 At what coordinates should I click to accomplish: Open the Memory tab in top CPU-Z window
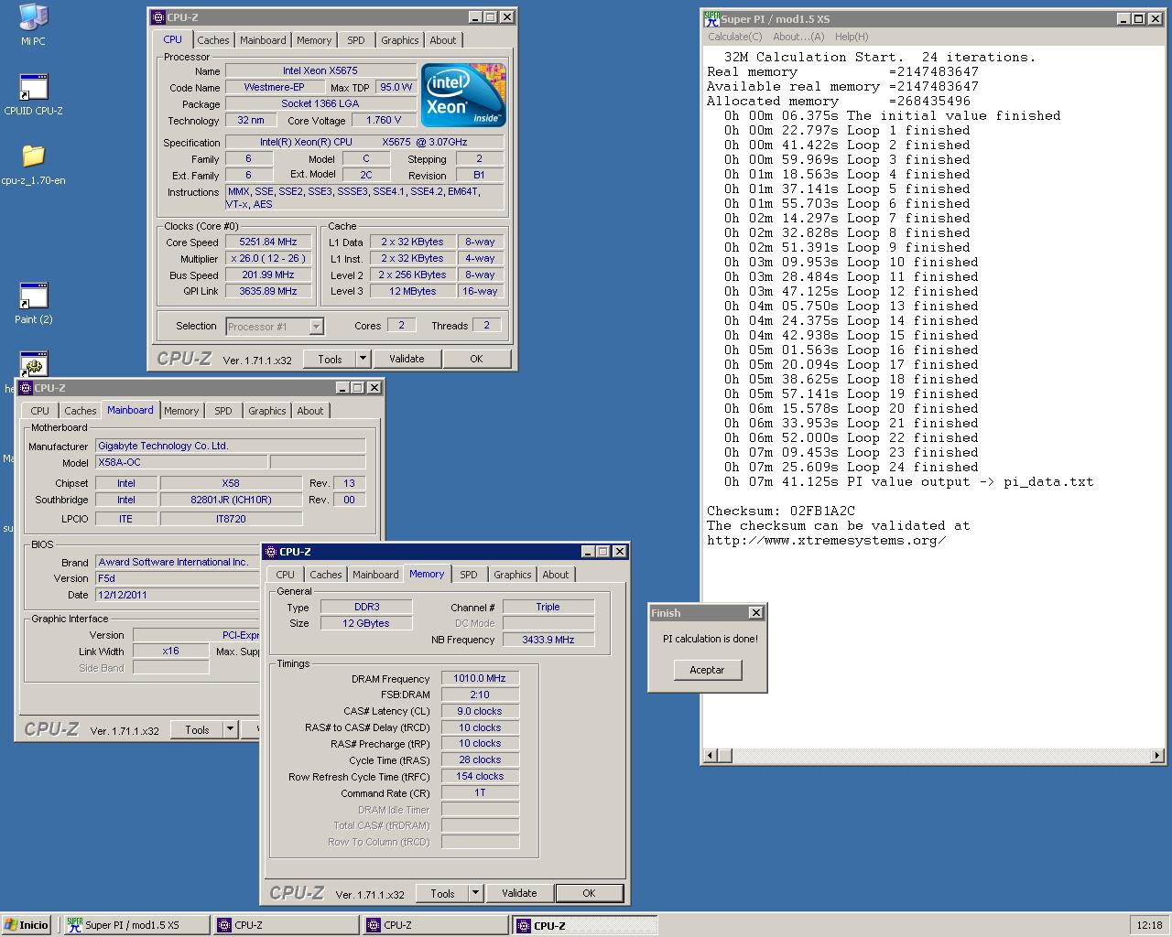pyautogui.click(x=314, y=40)
